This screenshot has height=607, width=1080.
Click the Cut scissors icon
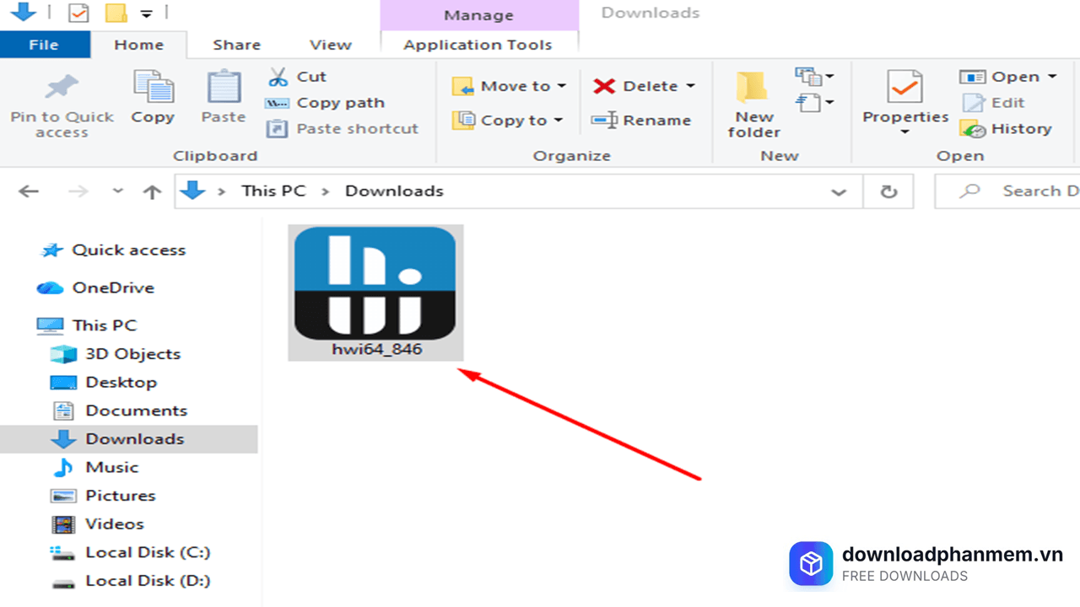pos(278,77)
